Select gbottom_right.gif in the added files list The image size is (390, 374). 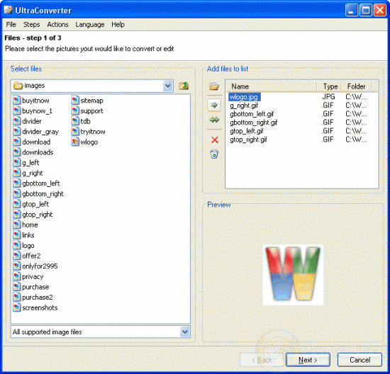[x=253, y=123]
